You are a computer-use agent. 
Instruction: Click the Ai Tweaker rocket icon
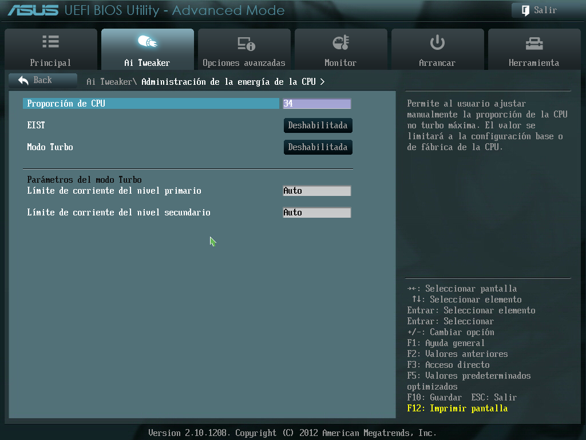(148, 41)
